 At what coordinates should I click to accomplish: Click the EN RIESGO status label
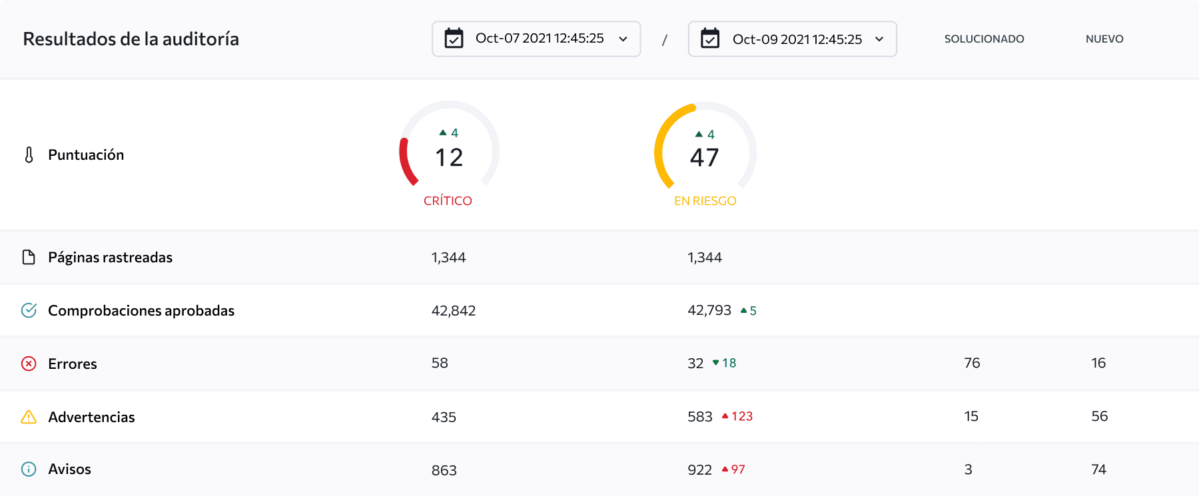pos(705,200)
